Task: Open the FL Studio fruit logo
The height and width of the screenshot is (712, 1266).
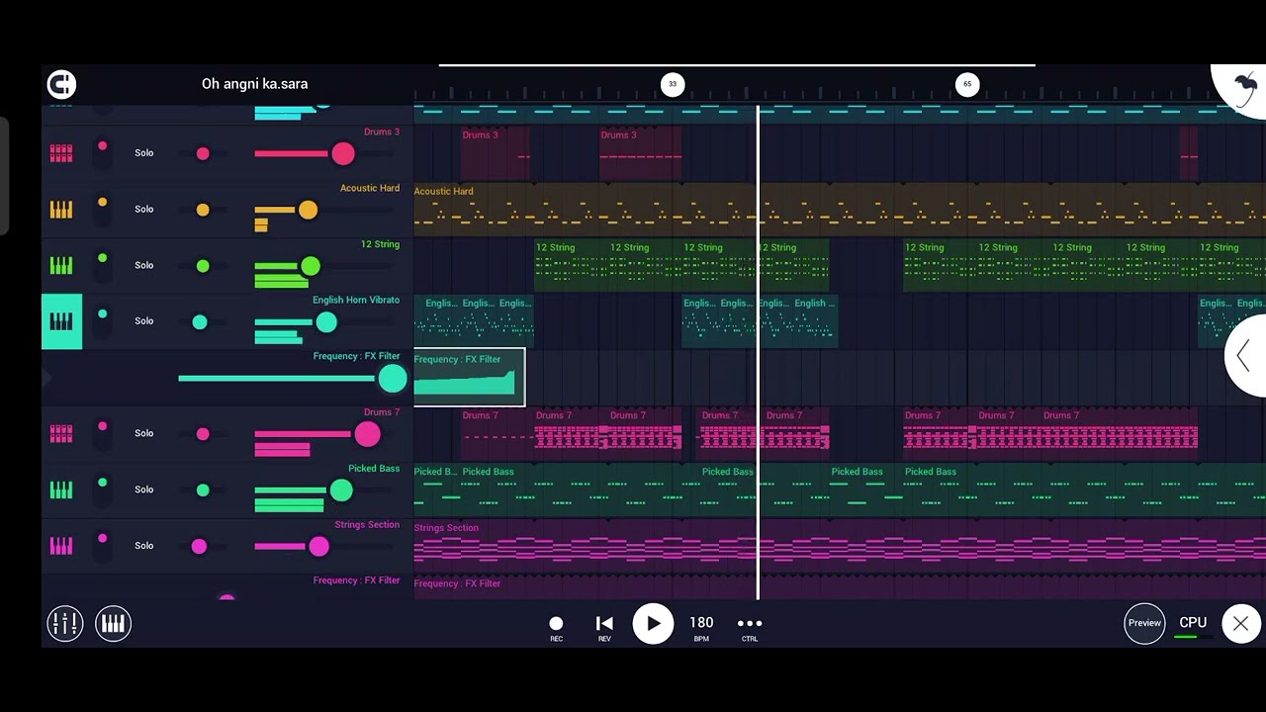Action: tap(1244, 88)
